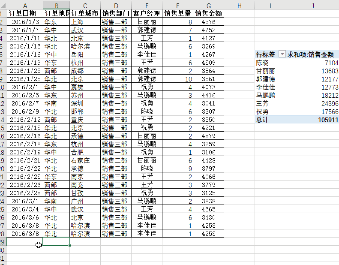Image resolution: width=339 pixels, height=265 pixels.
Task: Select city cell 重庆
Action: pos(85,120)
